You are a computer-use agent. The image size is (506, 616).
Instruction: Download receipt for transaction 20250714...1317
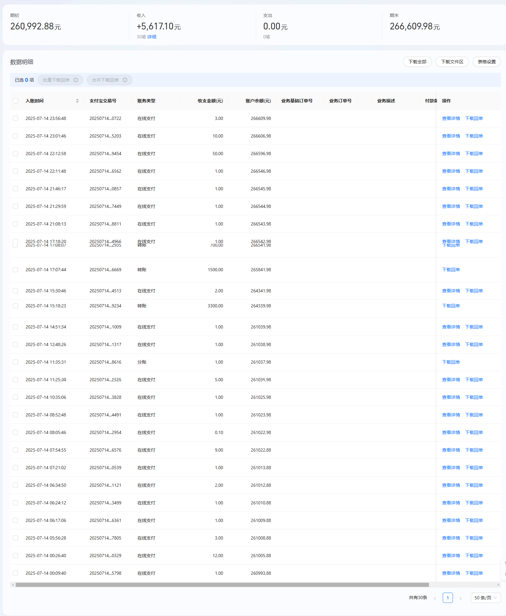pyautogui.click(x=474, y=344)
